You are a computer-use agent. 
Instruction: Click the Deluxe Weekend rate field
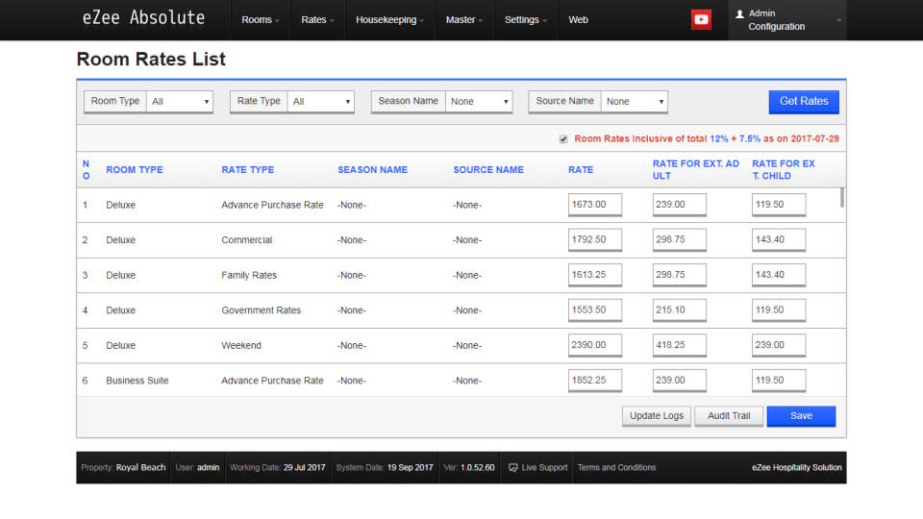(595, 345)
